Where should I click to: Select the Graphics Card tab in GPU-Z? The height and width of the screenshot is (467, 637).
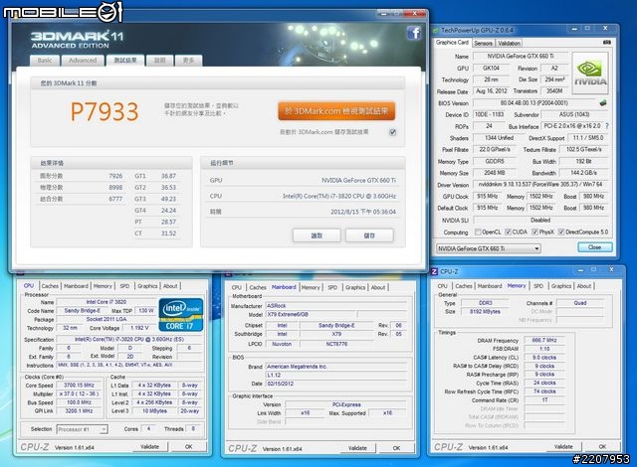tap(452, 42)
